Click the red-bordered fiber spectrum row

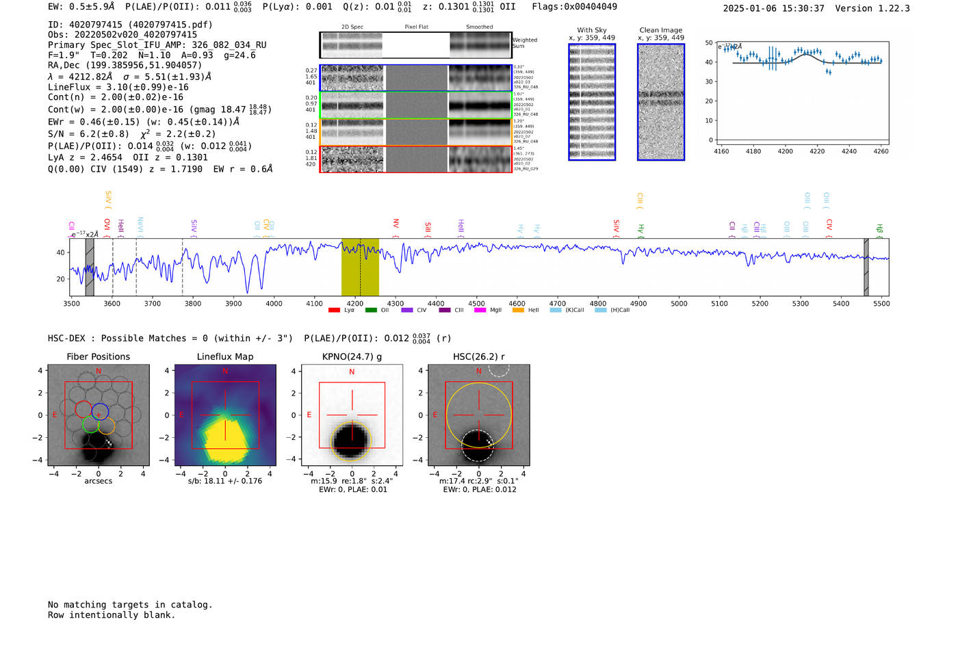tap(415, 159)
